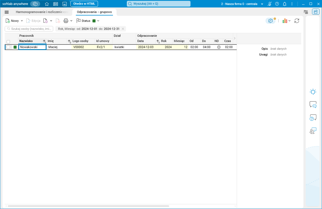Click the printer icon
The height and width of the screenshot is (209, 322).
[66, 21]
